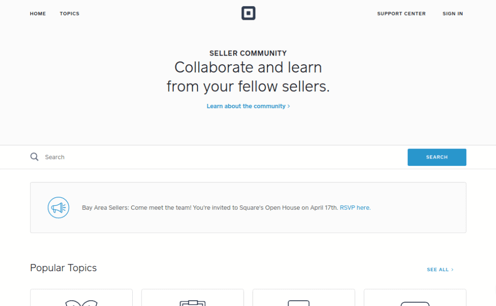Click SEE ALL for Popular Topics

coord(437,270)
